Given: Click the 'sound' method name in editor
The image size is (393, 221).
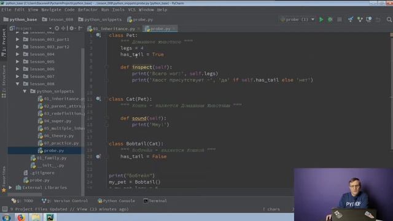Looking at the screenshot, I should pyautogui.click(x=139, y=118).
